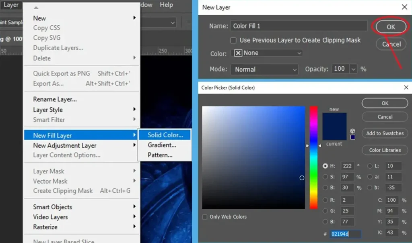Click the R value field showing 2
412x243 pixels.
[347, 200]
